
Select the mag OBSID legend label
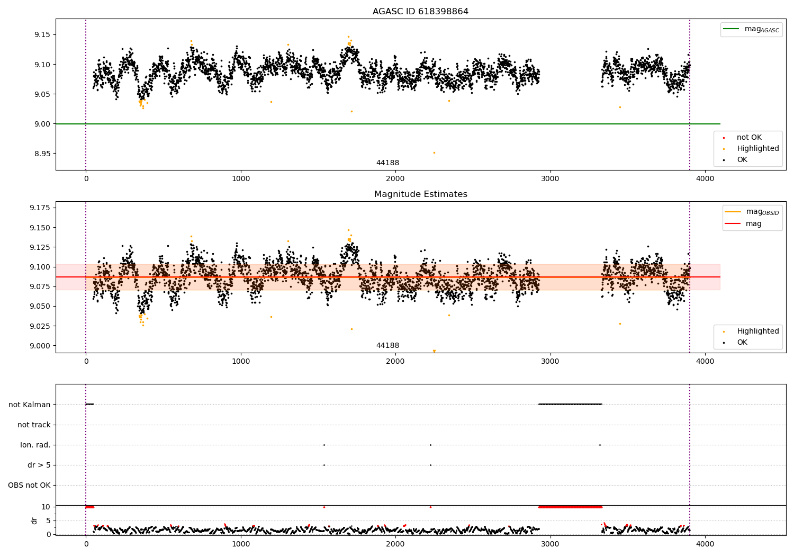(762, 212)
